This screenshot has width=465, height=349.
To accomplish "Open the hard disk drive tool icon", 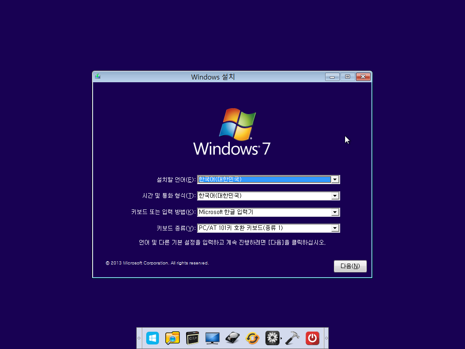I will tap(232, 338).
